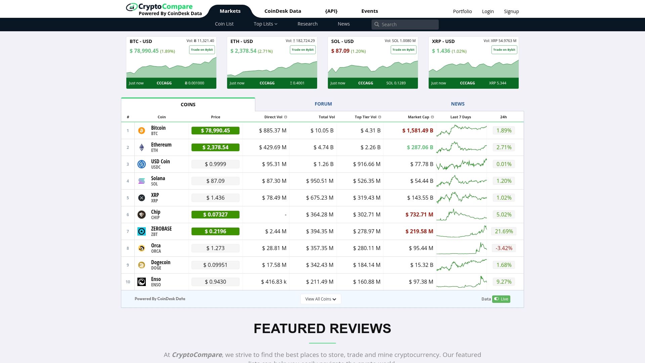Image resolution: width=645 pixels, height=363 pixels.
Task: Open the Portfolio link
Action: (462, 11)
